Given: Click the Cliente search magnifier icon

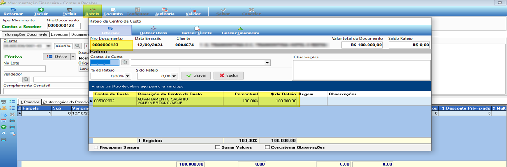Looking at the screenshot, I should pyautogui.click(x=78, y=46).
